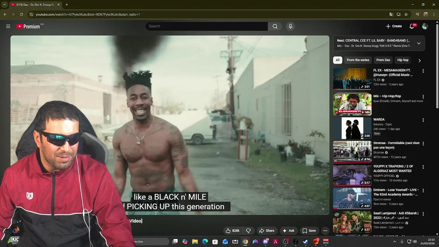This screenshot has width=439, height=247.
Task: Click the Create button
Action: pyautogui.click(x=393, y=26)
